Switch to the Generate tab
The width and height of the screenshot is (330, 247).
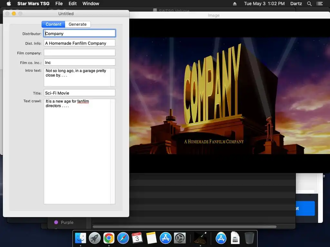[78, 24]
